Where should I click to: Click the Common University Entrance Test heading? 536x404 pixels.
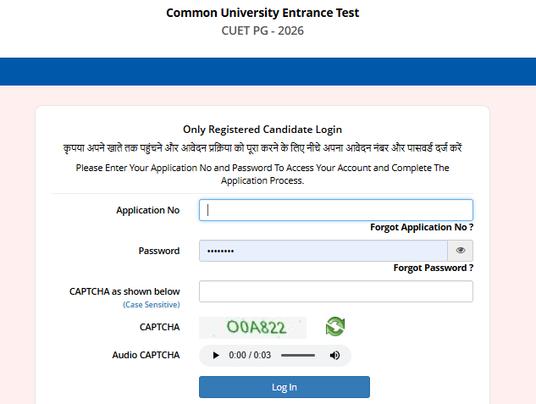262,13
